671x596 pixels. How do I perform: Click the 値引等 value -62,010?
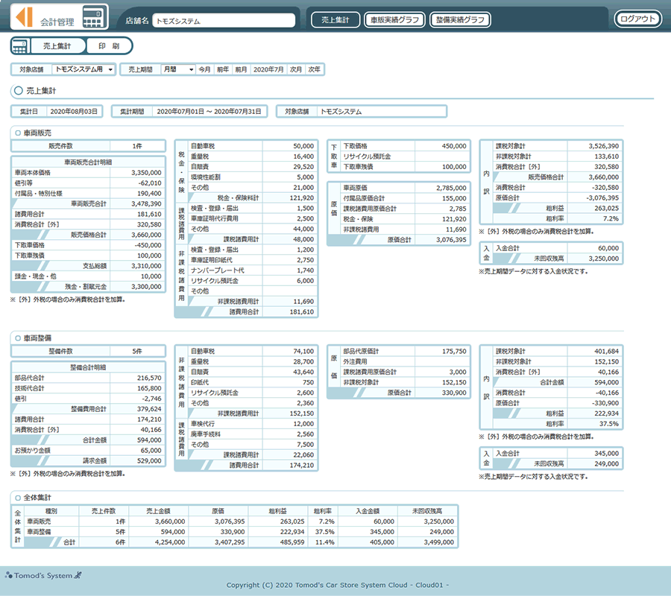[x=150, y=183]
